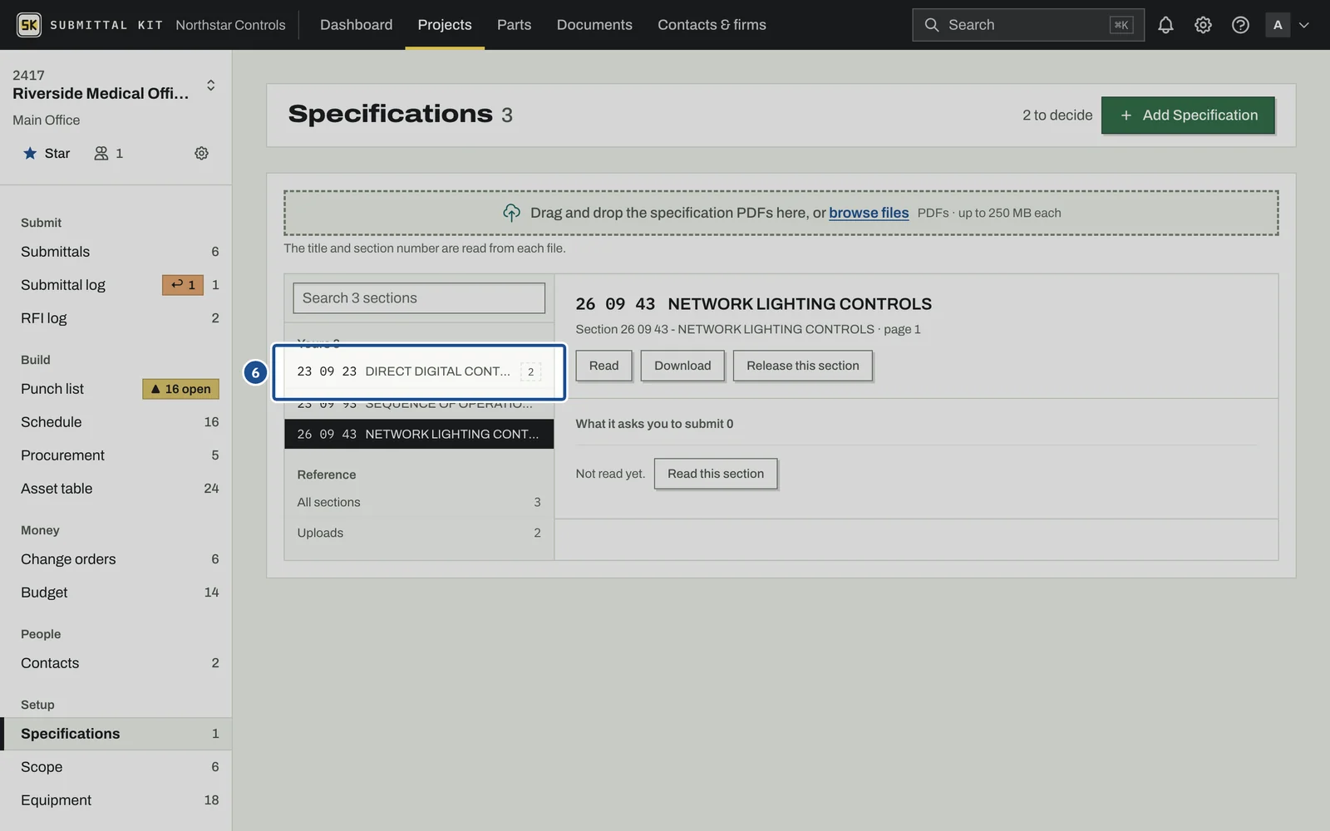Open Equipment in sidebar
Screen dimensions: 1330x831
click(x=116, y=800)
